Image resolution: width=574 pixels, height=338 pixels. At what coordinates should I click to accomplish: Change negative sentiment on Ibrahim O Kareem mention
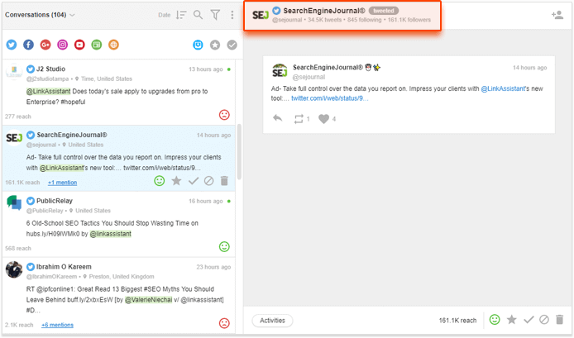(224, 323)
